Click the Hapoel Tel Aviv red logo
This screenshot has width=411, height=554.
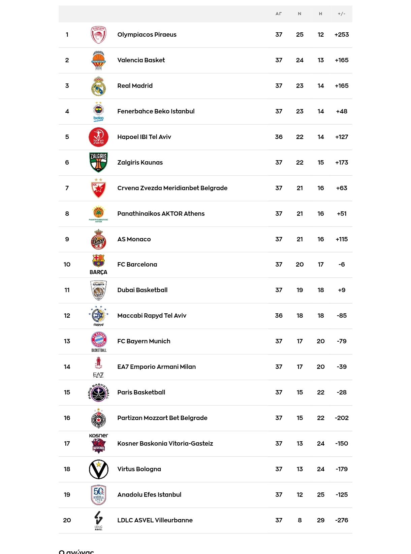[98, 137]
